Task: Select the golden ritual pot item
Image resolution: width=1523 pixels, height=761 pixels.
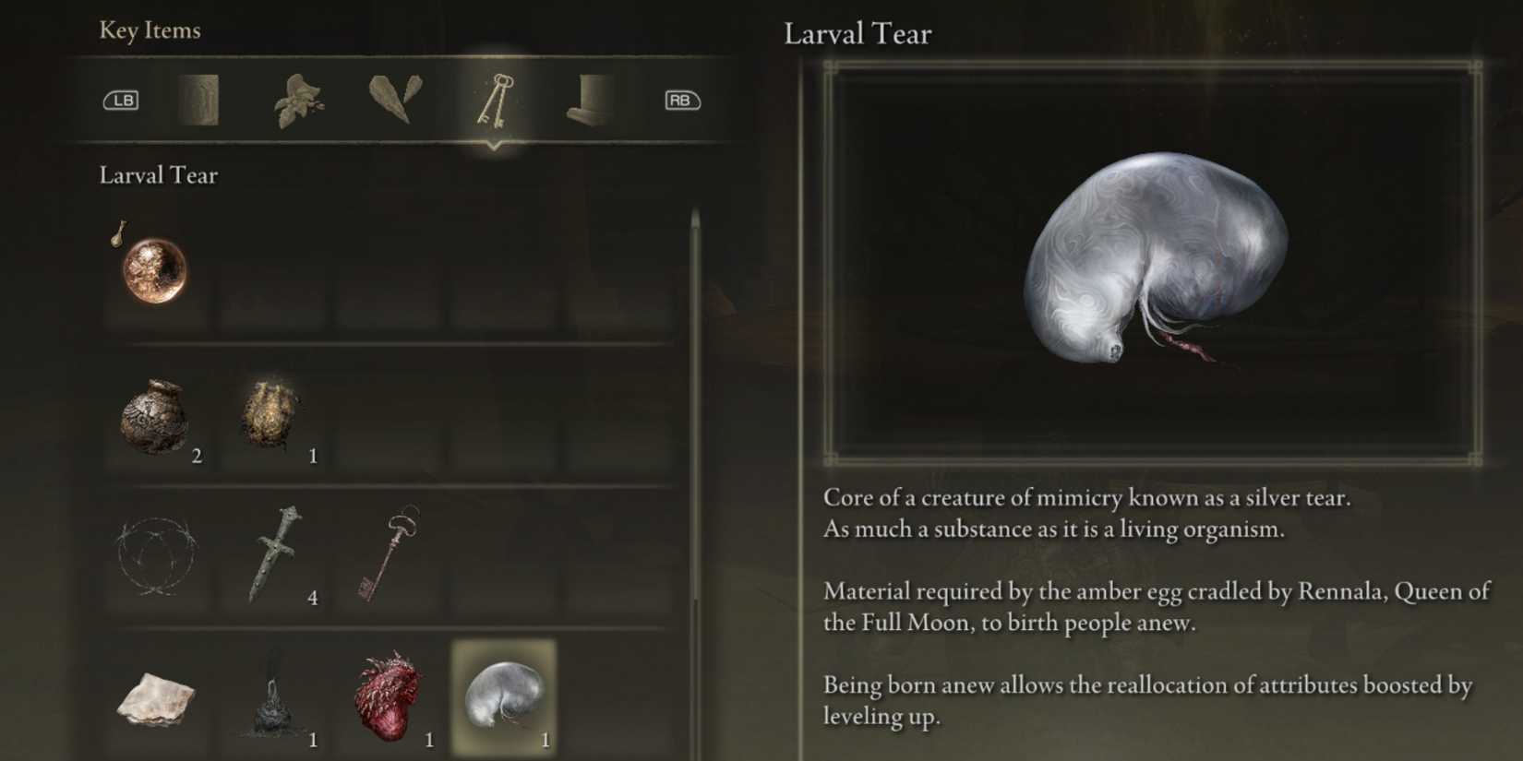Action: click(x=270, y=415)
